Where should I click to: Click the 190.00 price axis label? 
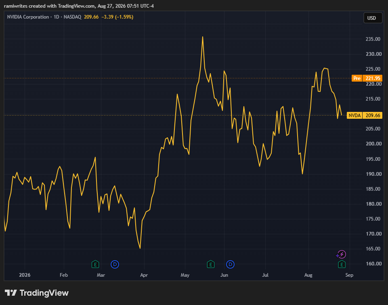click(x=373, y=174)
